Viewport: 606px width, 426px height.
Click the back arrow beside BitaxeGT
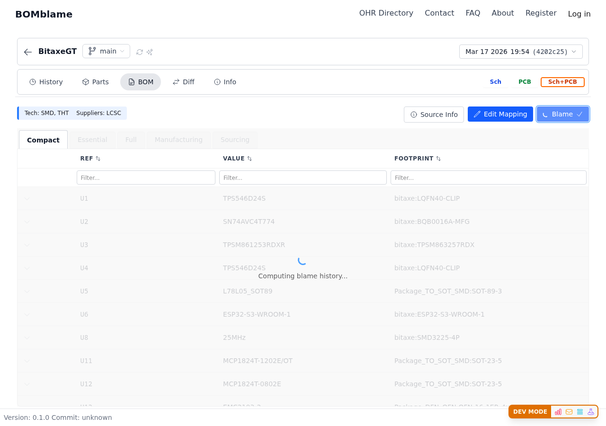(x=28, y=52)
